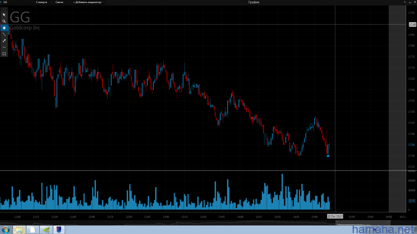417x234 pixels.
Task: Open the 'Свечи' chart type dropdown
Action: tap(60, 2)
